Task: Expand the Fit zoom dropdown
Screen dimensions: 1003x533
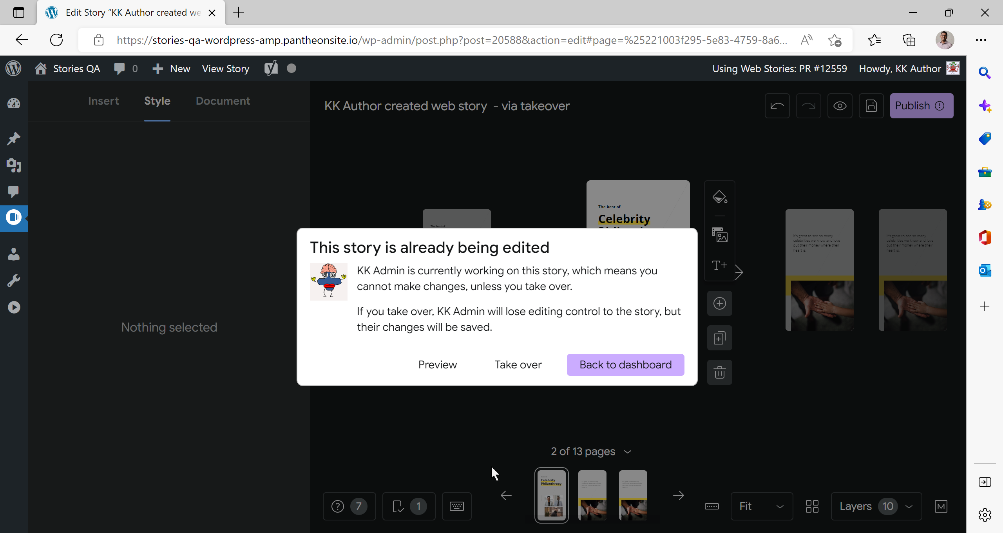Action: pos(762,506)
